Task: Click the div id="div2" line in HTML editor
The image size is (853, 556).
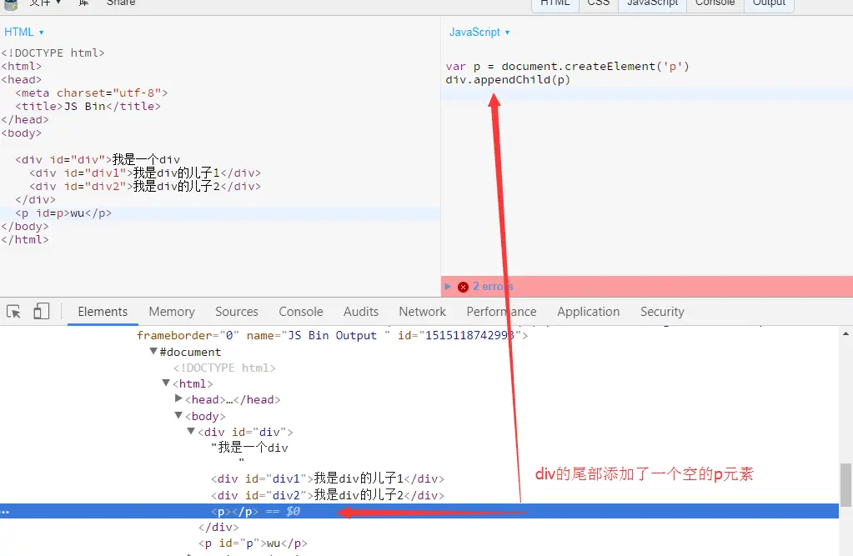Action: coord(145,187)
